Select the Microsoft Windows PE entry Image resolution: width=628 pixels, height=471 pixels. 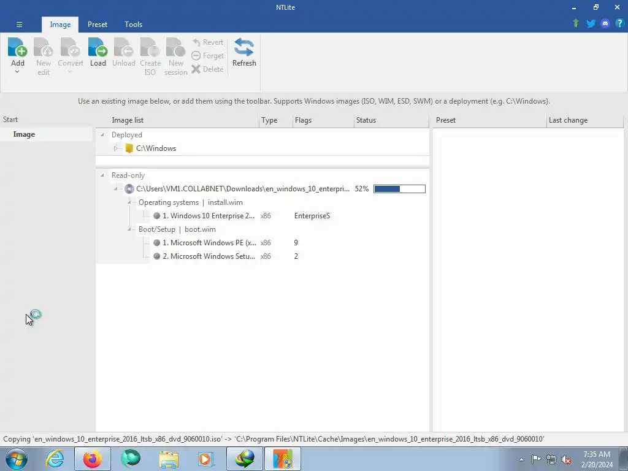(x=210, y=243)
